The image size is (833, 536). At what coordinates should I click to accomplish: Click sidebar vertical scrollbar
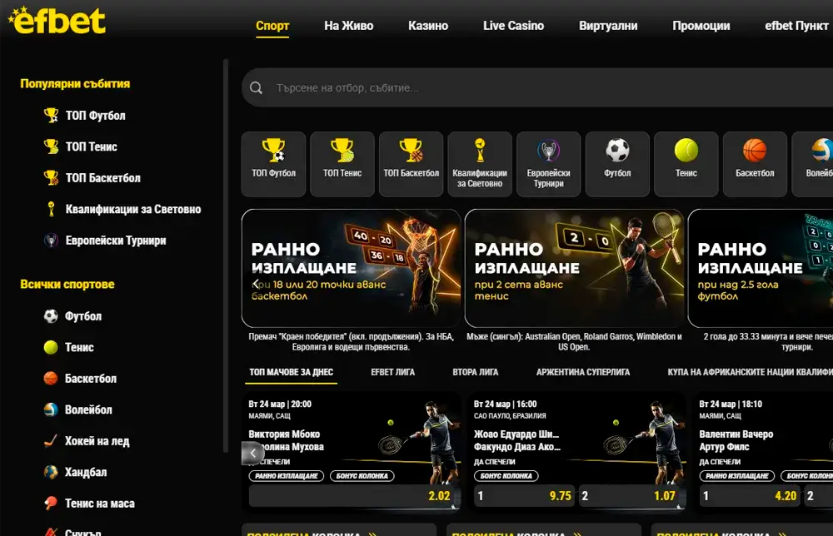pyautogui.click(x=226, y=256)
